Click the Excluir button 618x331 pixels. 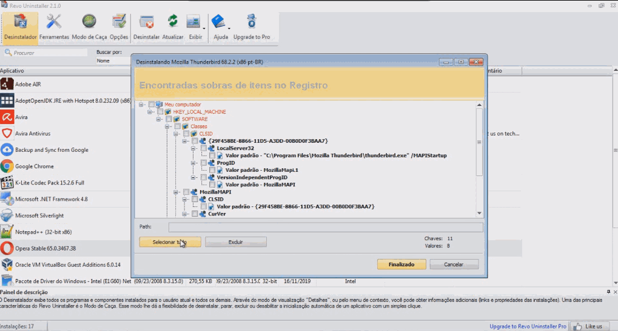pyautogui.click(x=236, y=242)
